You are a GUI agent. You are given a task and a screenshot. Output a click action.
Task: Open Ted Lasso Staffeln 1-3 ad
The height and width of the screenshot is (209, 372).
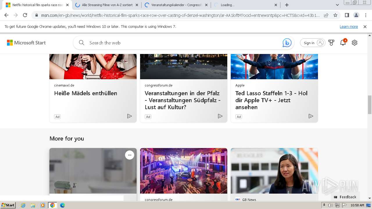tap(271, 100)
